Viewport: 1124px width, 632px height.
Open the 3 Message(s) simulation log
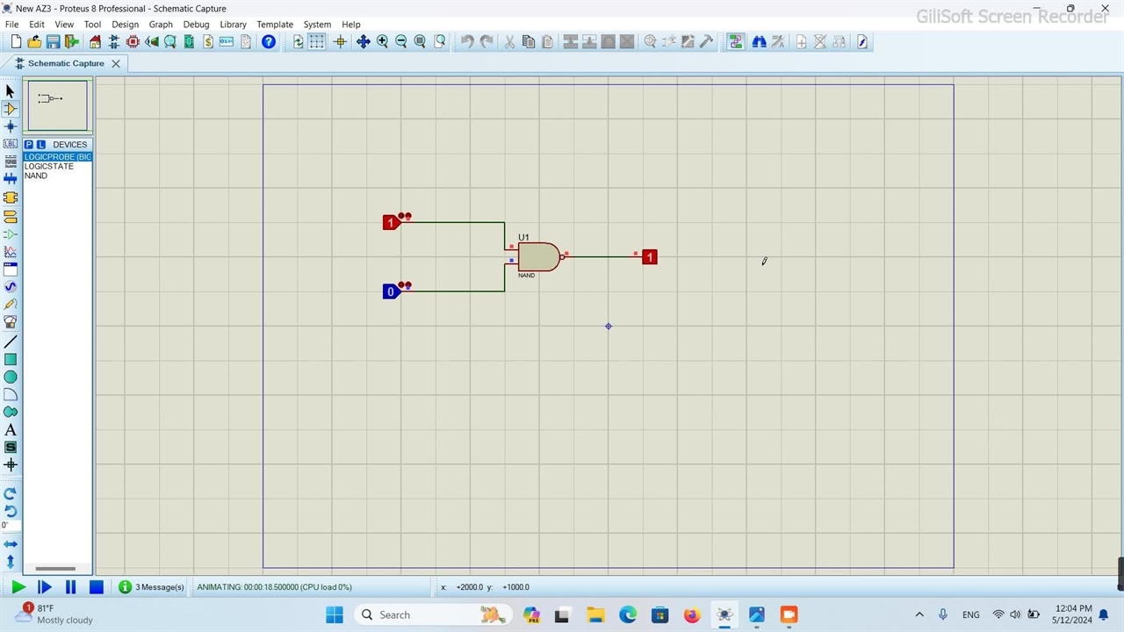coord(152,587)
